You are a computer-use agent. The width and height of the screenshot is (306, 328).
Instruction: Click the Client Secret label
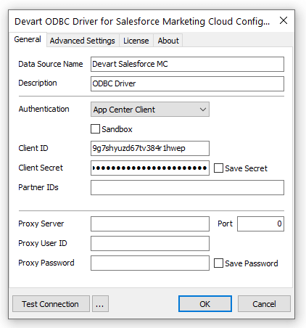click(41, 168)
